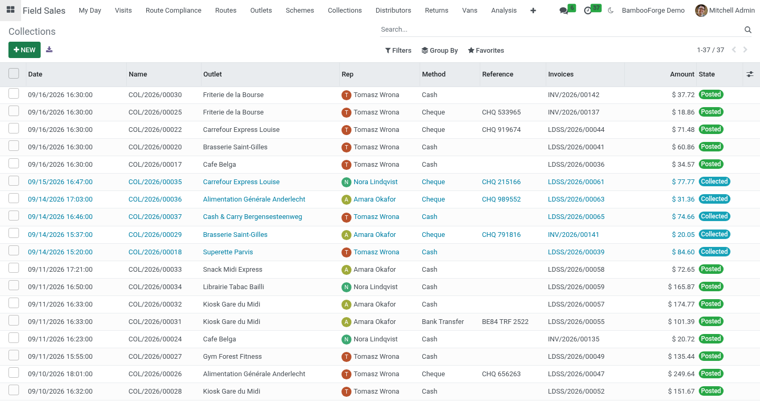
Task: Toggle dark mode moon icon
Action: (x=611, y=11)
